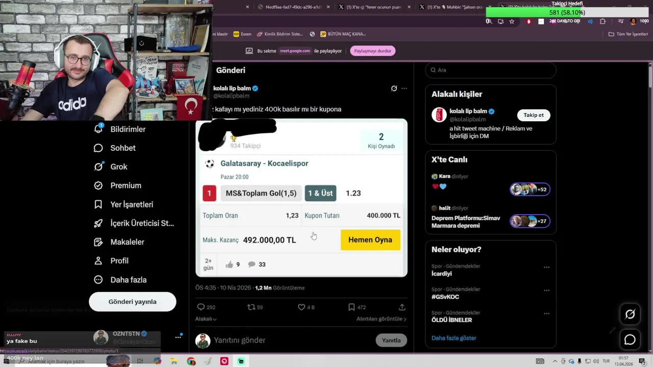653x367 pixels.
Task: Open the #GSvKOC trending topic
Action: (445, 297)
